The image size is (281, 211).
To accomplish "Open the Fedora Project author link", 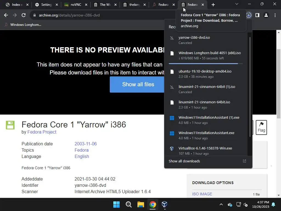I will click(x=42, y=132).
